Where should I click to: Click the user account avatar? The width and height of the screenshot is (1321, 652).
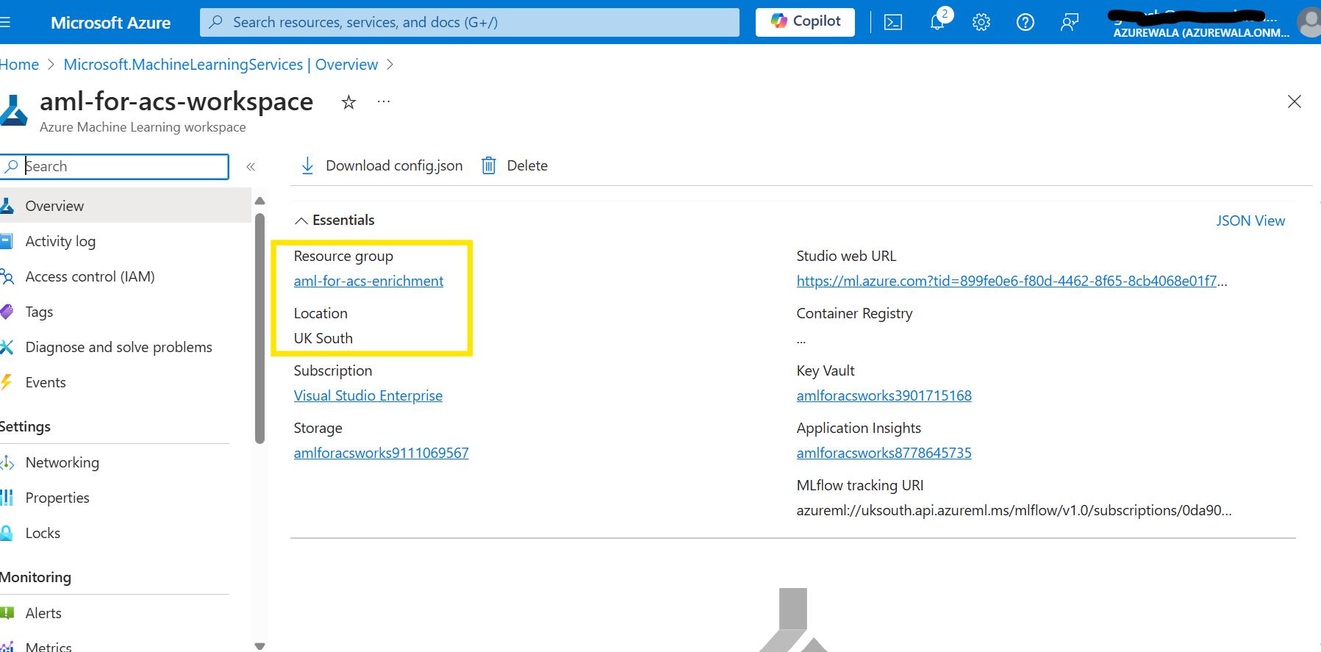pos(1309,22)
